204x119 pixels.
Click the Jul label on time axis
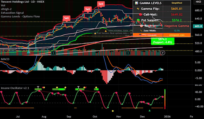(18, 116)
